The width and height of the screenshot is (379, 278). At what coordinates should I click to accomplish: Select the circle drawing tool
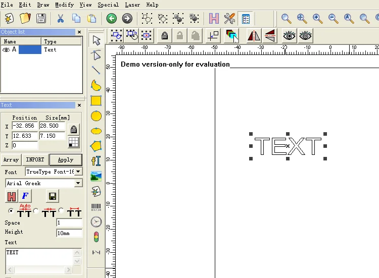click(96, 116)
